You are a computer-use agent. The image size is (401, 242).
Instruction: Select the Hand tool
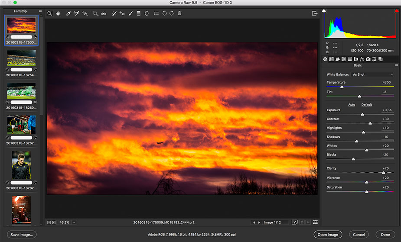(59, 14)
